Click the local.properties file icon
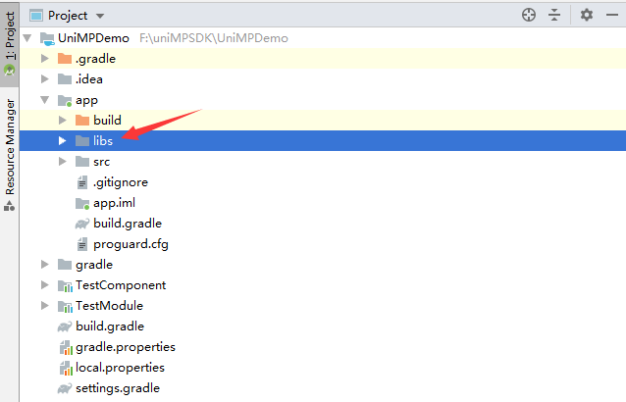 (66, 368)
